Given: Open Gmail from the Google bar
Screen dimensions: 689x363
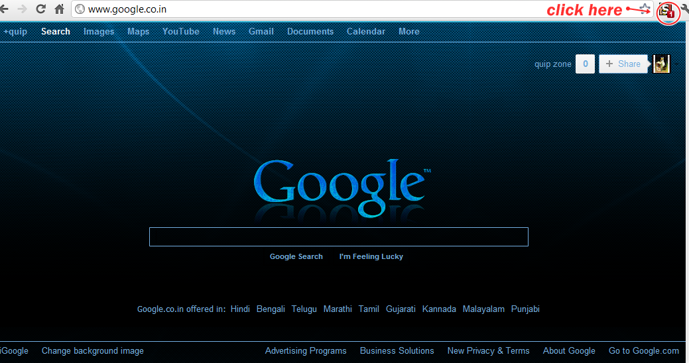Looking at the screenshot, I should click(261, 32).
